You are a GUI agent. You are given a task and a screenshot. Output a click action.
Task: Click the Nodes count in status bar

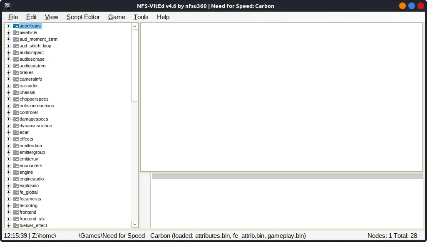click(392, 236)
